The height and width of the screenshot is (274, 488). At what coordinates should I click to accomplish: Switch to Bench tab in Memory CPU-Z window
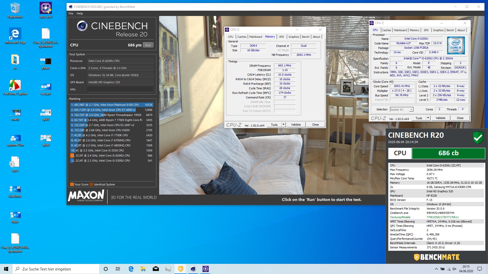306,37
